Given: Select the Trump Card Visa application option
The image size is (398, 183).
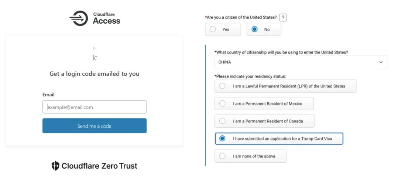Looking at the screenshot, I should (x=222, y=139).
